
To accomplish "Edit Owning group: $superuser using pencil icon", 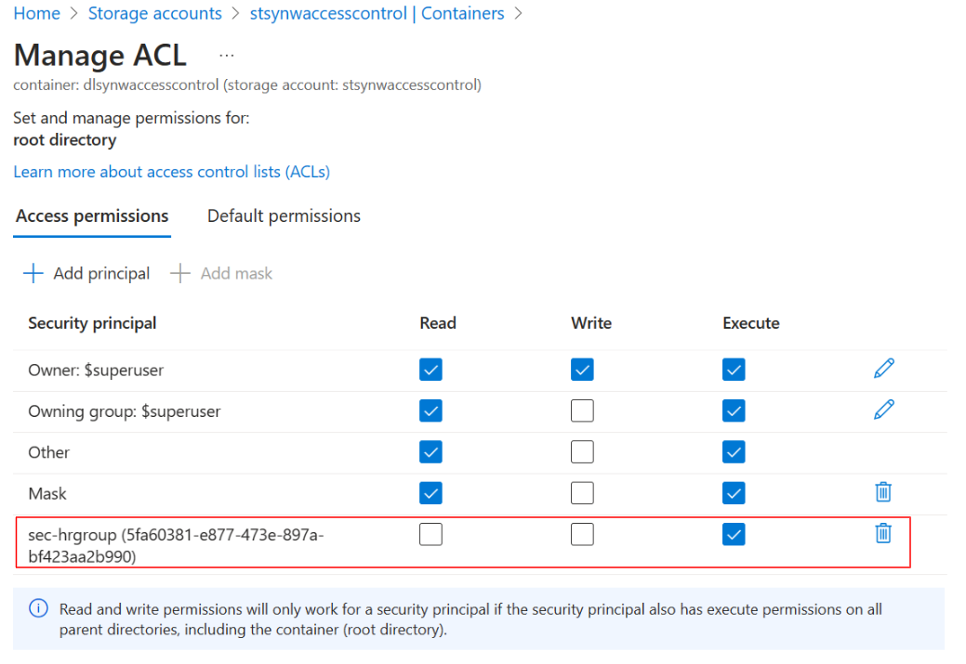I will coord(883,410).
